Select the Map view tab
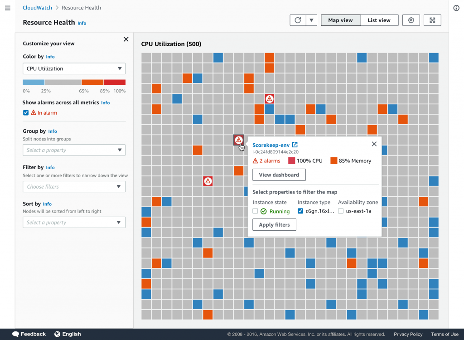 [x=341, y=20]
